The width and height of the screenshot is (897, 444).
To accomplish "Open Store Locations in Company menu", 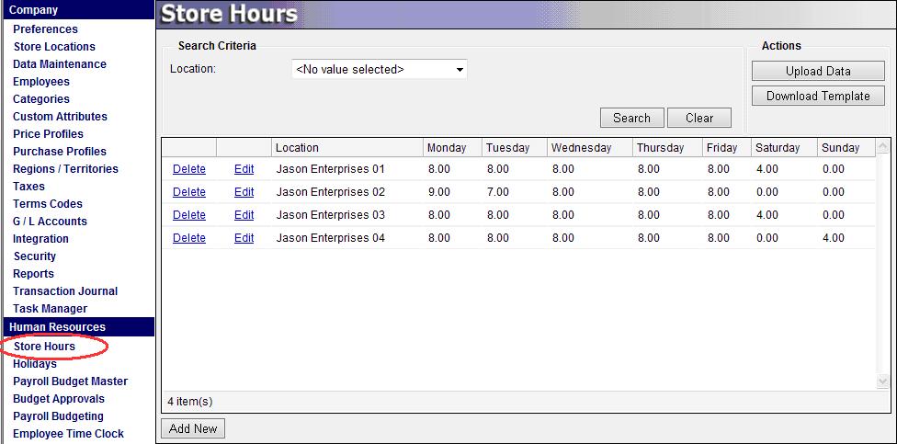I will tap(54, 47).
